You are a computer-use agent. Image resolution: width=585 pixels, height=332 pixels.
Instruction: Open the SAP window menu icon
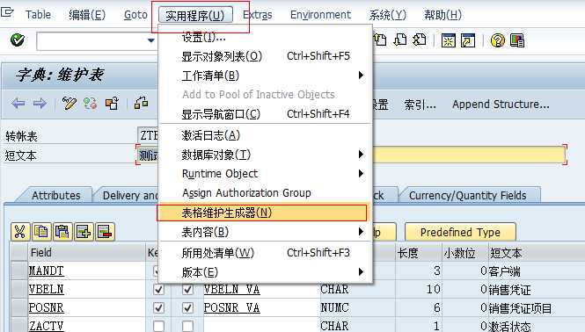click(7, 12)
